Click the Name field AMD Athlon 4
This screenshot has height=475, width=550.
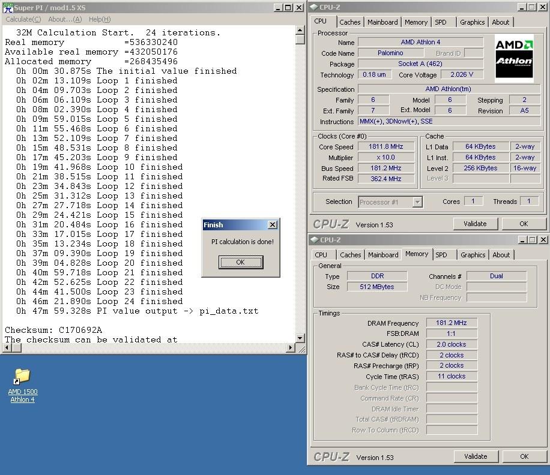(420, 42)
